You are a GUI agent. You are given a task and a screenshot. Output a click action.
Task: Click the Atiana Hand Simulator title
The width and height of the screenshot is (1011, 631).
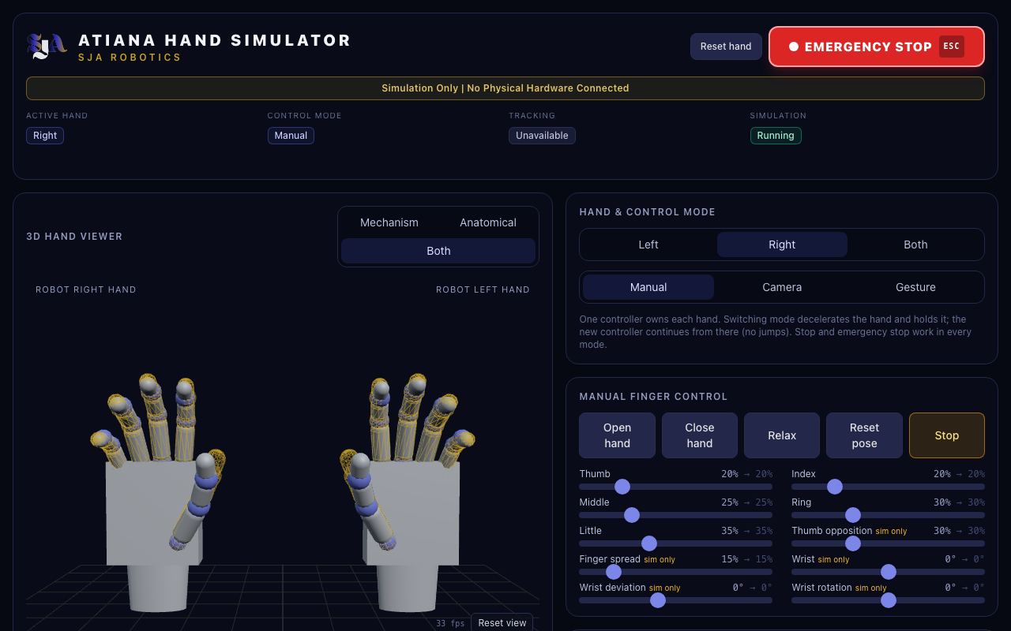tap(215, 40)
